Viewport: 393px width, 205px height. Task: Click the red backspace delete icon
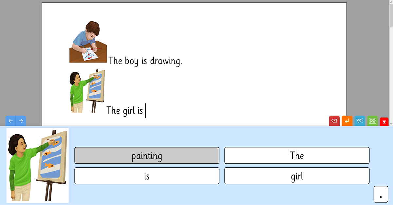(334, 121)
